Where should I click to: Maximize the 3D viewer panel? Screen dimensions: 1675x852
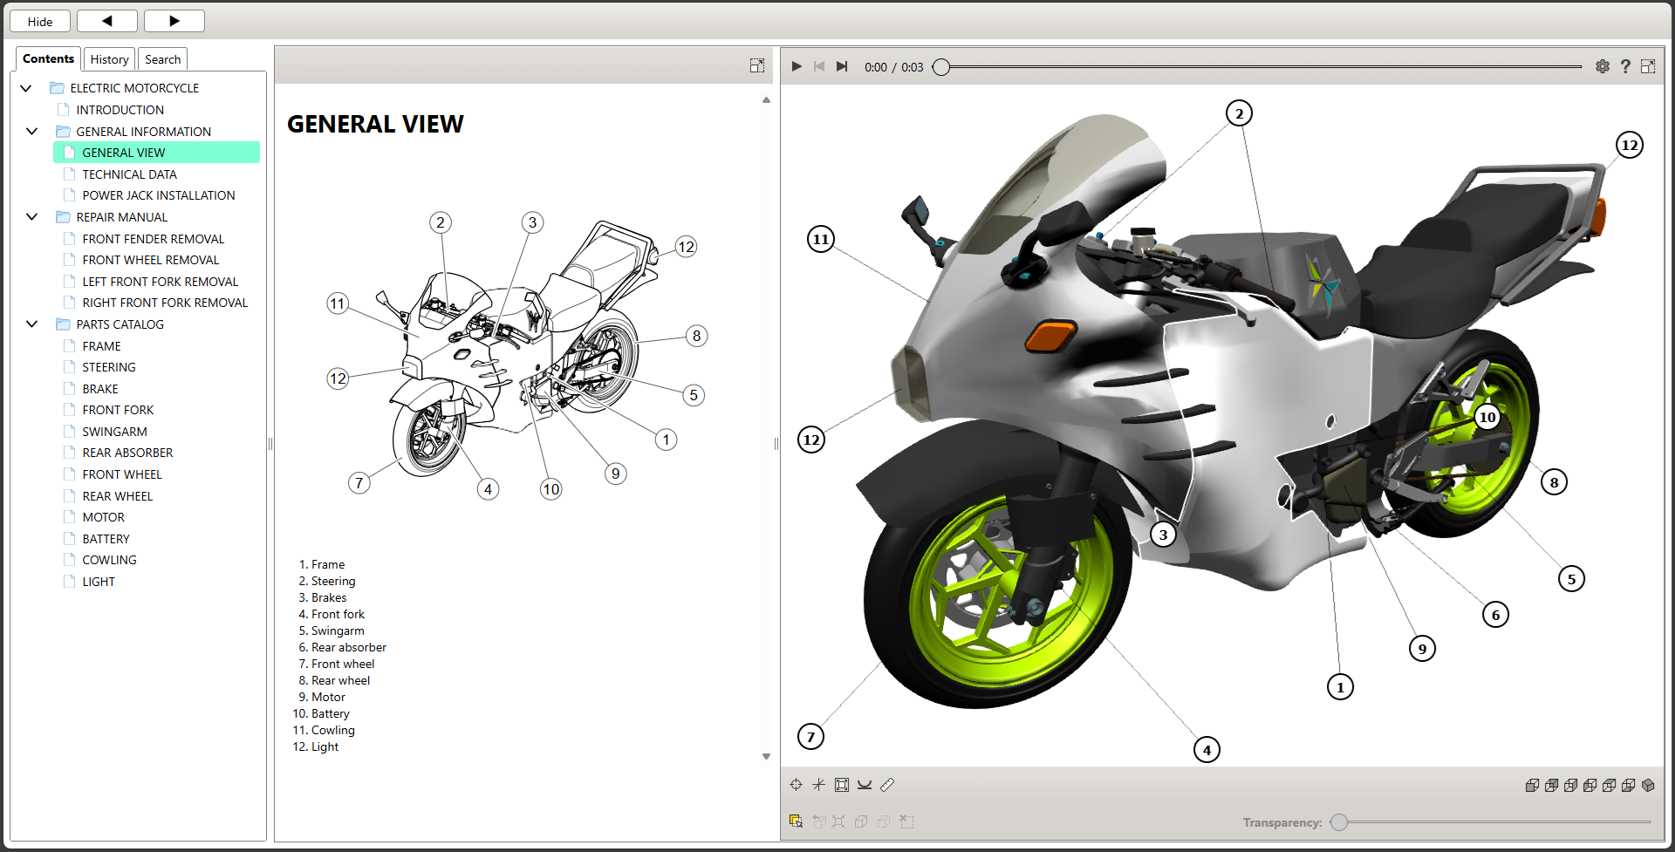1648,66
